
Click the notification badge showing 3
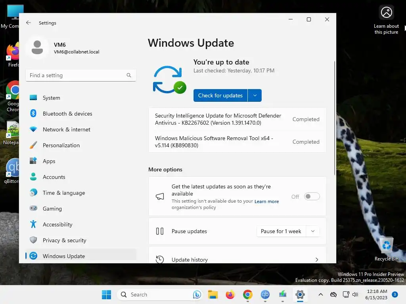click(x=395, y=294)
